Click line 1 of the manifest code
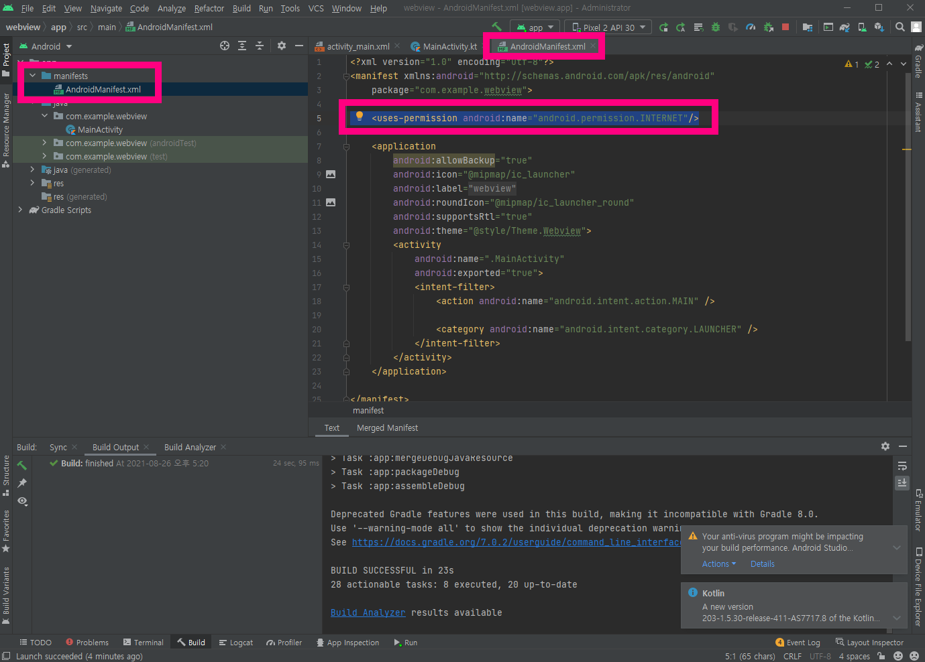This screenshot has width=925, height=662. [451, 62]
